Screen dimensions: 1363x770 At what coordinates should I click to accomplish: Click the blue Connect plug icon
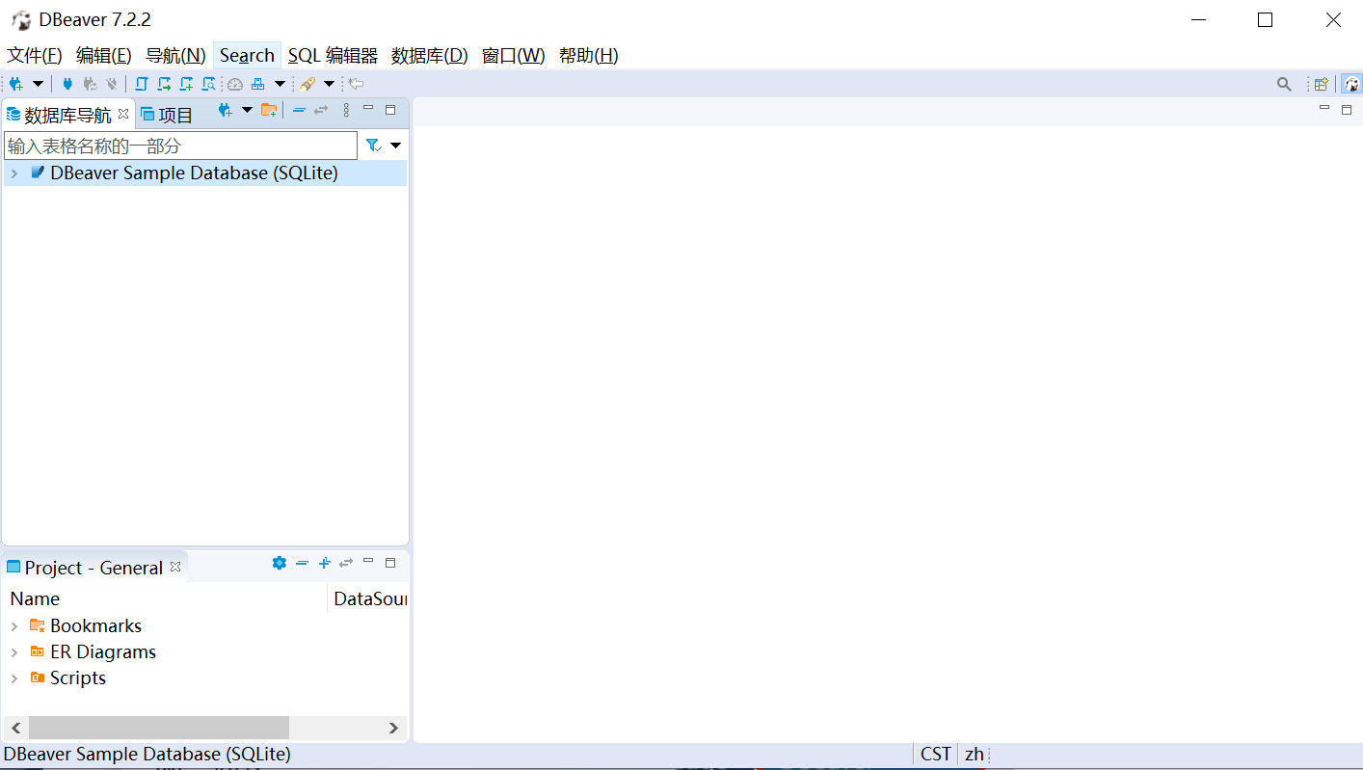tap(67, 84)
